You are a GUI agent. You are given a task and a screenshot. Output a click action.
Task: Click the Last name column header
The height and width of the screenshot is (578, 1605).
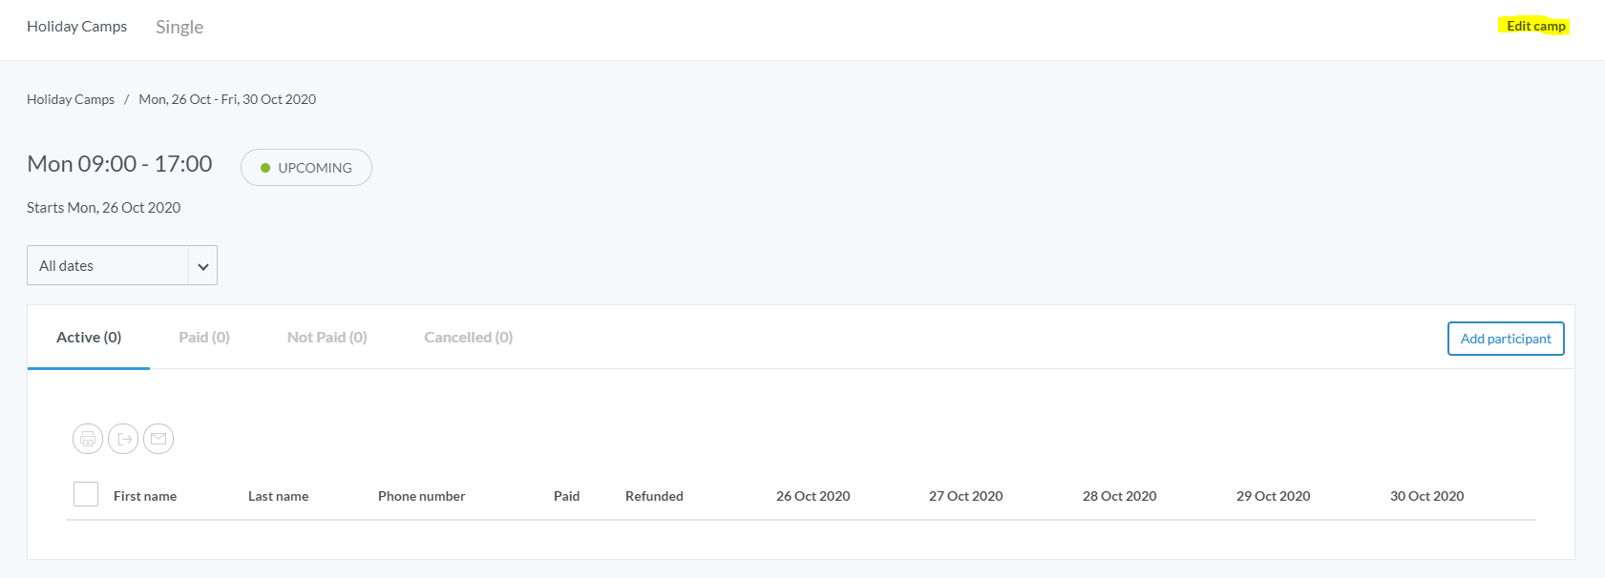pos(278,496)
